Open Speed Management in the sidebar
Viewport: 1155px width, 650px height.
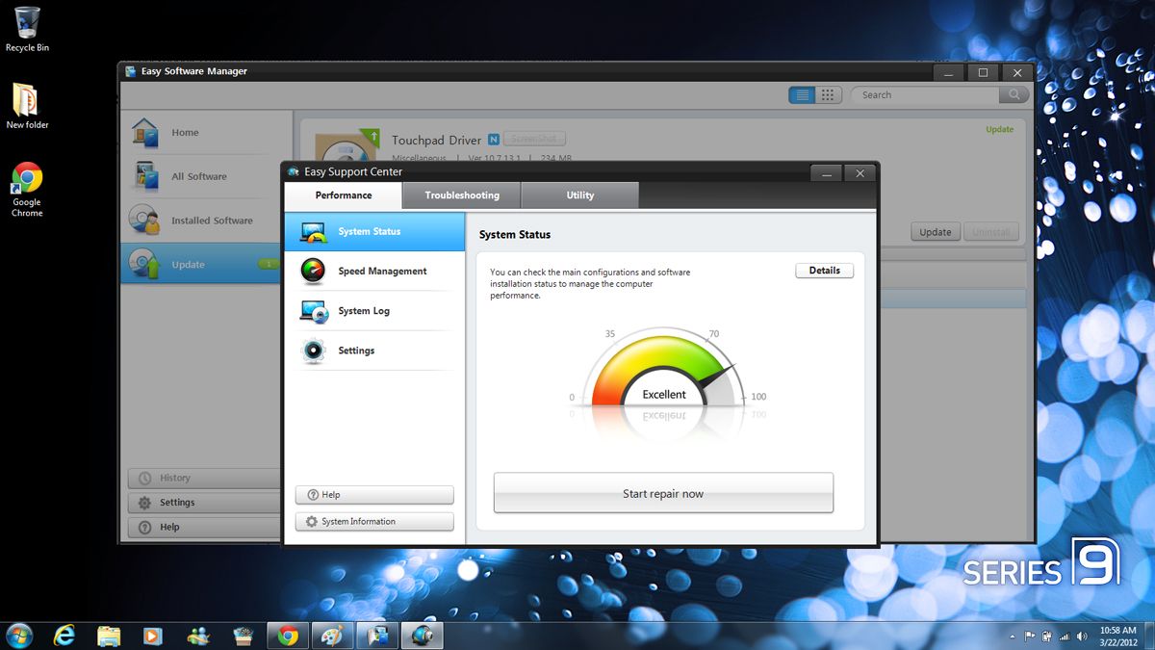[374, 272]
